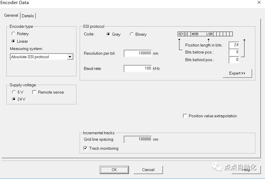Switch to the Details tab
Image resolution: width=265 pixels, height=179 pixels.
(28, 16)
